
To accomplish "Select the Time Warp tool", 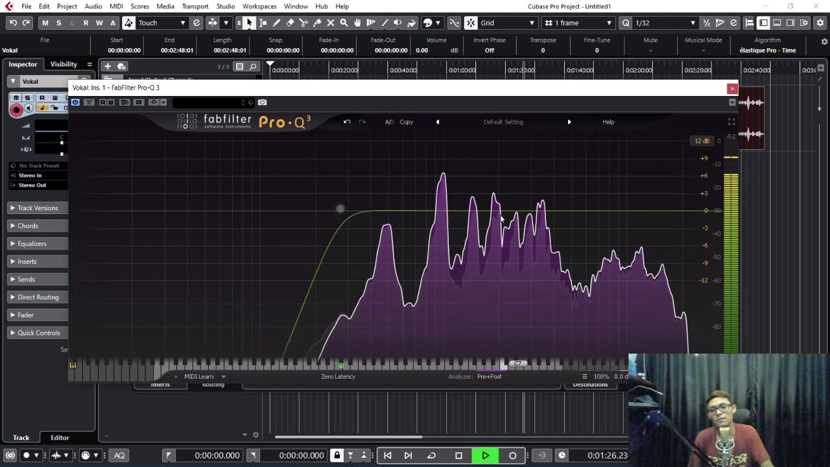I will pos(371,23).
